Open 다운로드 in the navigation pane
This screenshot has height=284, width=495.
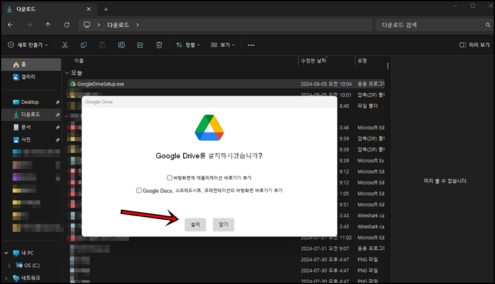[x=31, y=114]
